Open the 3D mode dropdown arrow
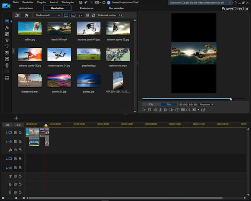Screen dimensions: 251x201 (198, 110)
